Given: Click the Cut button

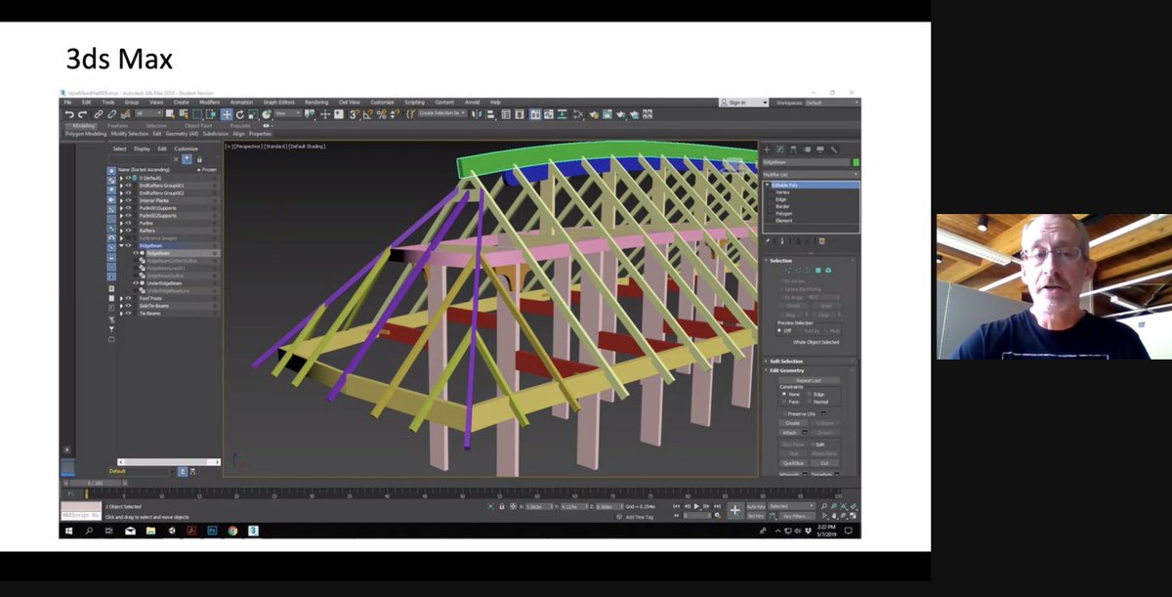Looking at the screenshot, I should pos(825,462).
